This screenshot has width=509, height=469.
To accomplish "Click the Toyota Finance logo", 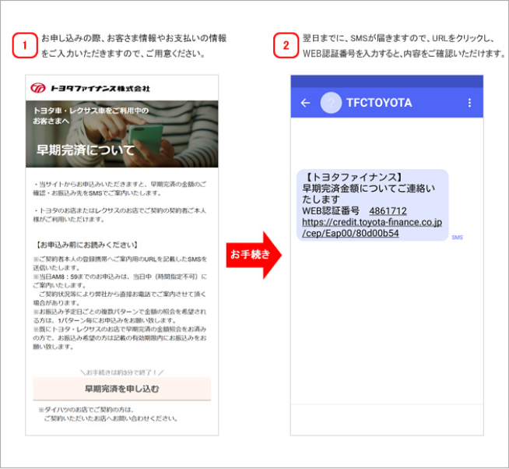I will 38,88.
